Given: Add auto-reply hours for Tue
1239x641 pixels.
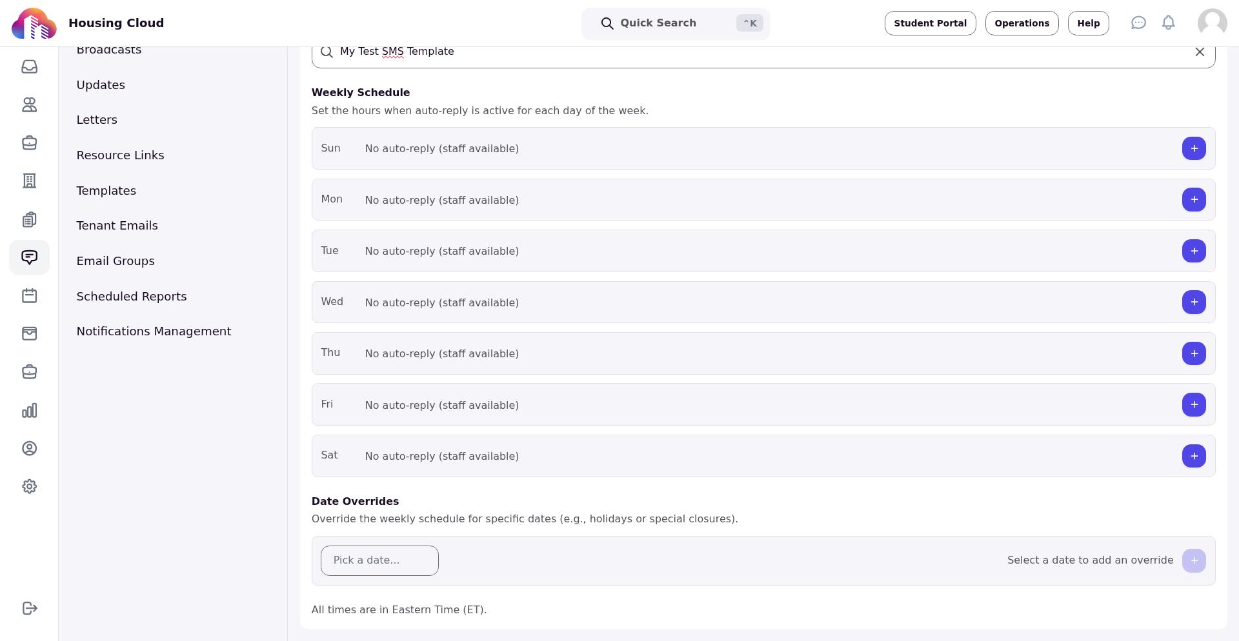Looking at the screenshot, I should (x=1194, y=251).
